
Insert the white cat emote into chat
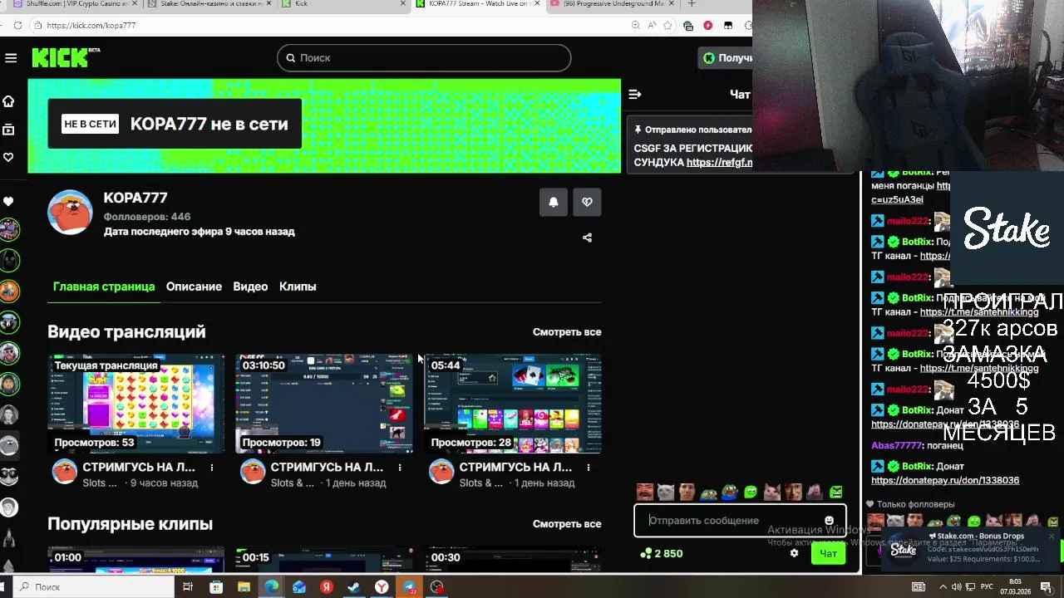665,493
